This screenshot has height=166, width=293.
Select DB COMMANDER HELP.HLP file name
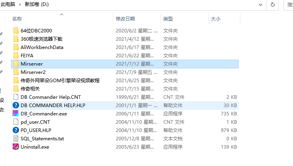tap(53, 105)
